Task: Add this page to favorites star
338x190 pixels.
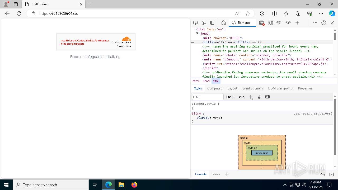Action: [x=247, y=13]
